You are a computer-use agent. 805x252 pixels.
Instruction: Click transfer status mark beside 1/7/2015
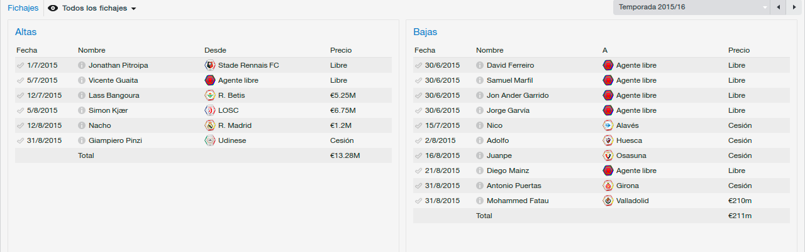pos(21,65)
